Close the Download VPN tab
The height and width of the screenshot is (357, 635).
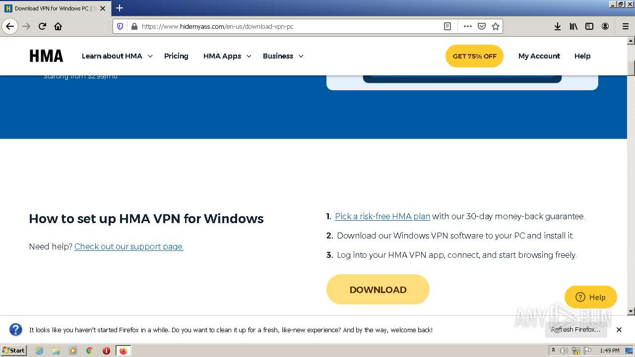[x=103, y=8]
